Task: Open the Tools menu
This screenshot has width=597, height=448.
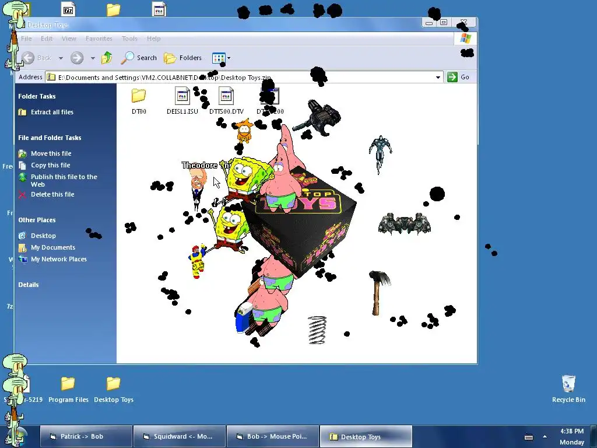Action: tap(129, 38)
